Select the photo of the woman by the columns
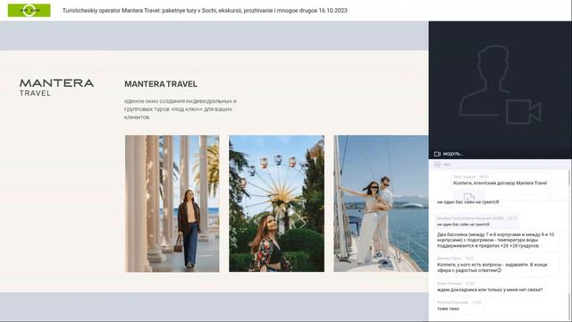This screenshot has height=322, width=572. [172, 204]
